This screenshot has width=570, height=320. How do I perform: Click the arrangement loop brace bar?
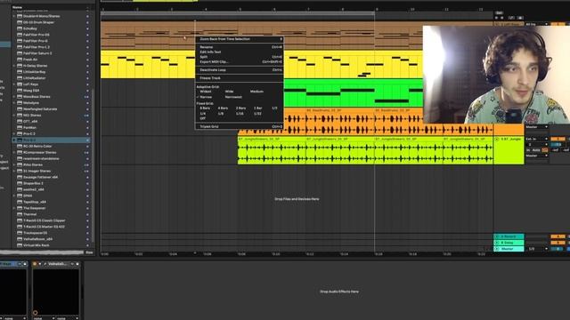point(238,13)
